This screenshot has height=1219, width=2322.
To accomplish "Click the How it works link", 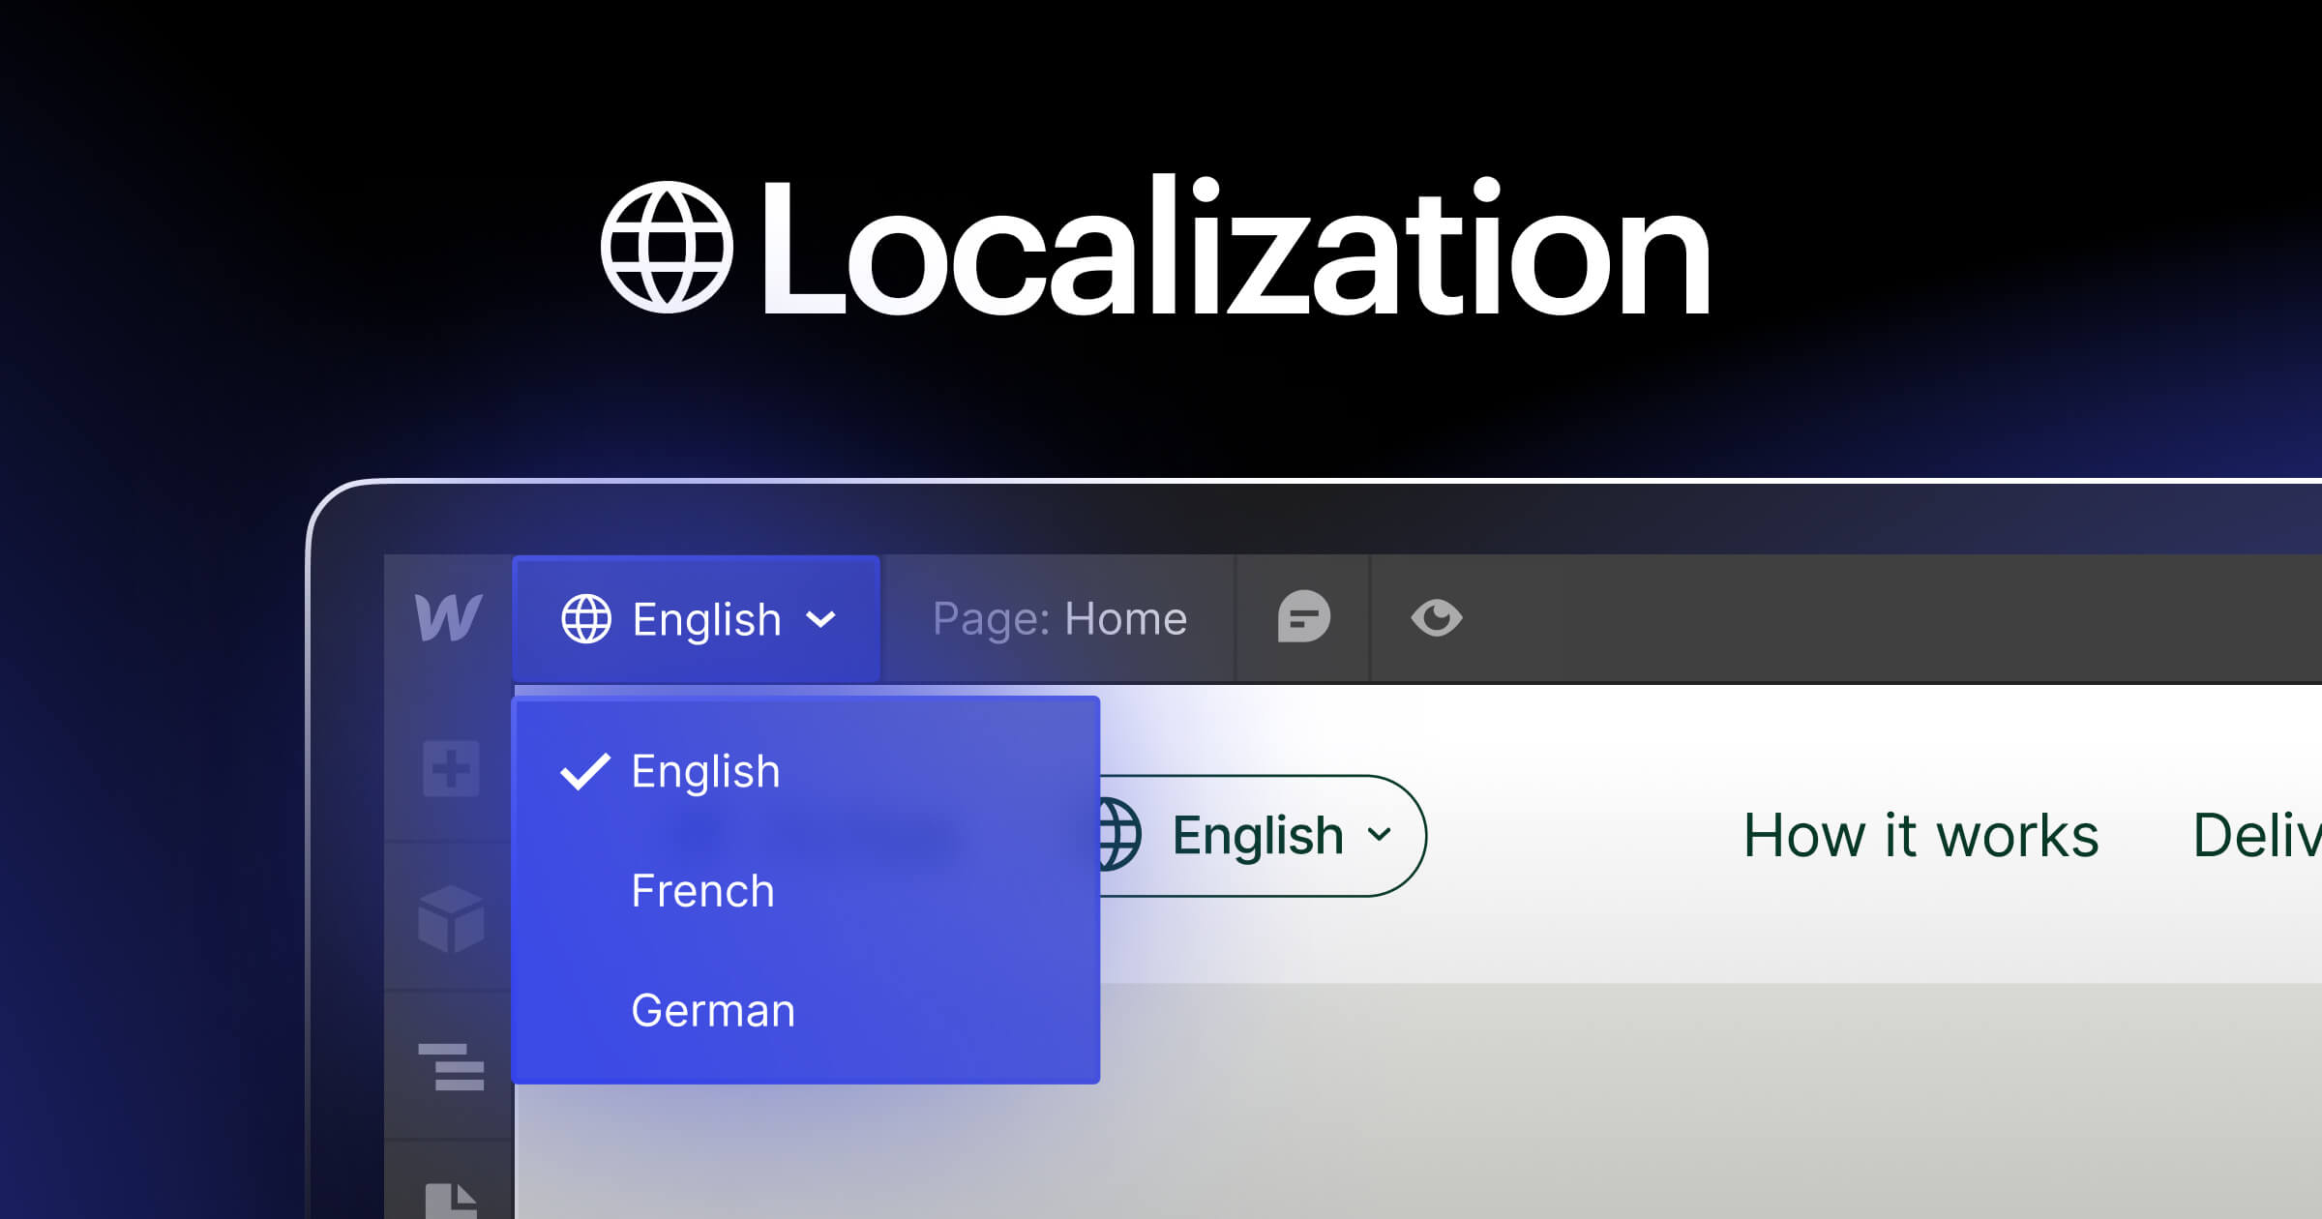I will (x=1920, y=836).
